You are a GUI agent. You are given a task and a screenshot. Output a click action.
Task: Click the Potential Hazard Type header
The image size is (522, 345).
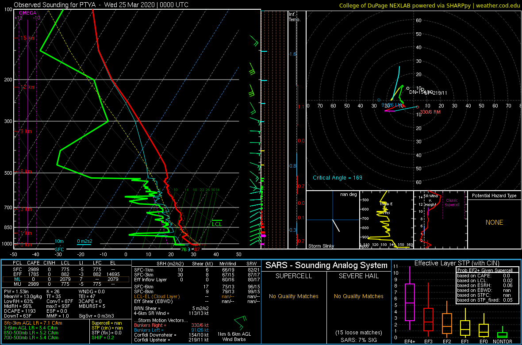coord(494,196)
